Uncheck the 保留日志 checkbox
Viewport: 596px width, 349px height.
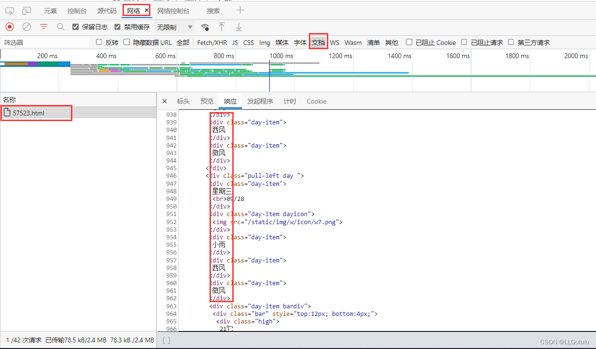pos(75,27)
